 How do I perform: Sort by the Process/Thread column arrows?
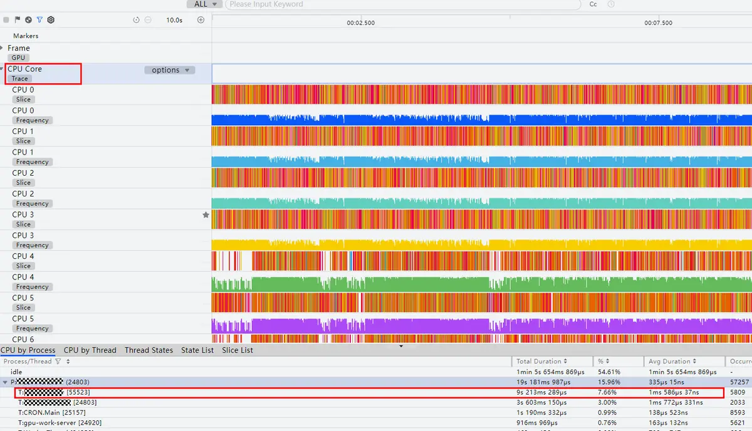(68, 362)
